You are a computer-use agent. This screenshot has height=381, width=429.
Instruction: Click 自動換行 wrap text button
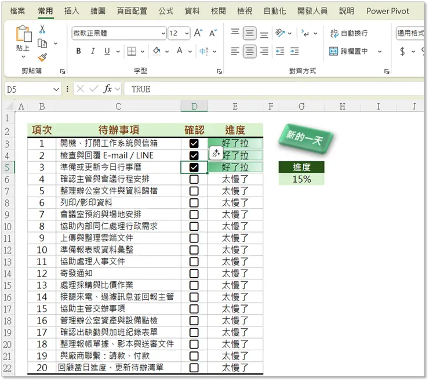click(x=349, y=34)
